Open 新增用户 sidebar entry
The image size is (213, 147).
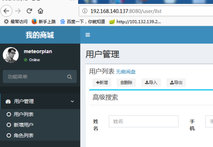20,125
